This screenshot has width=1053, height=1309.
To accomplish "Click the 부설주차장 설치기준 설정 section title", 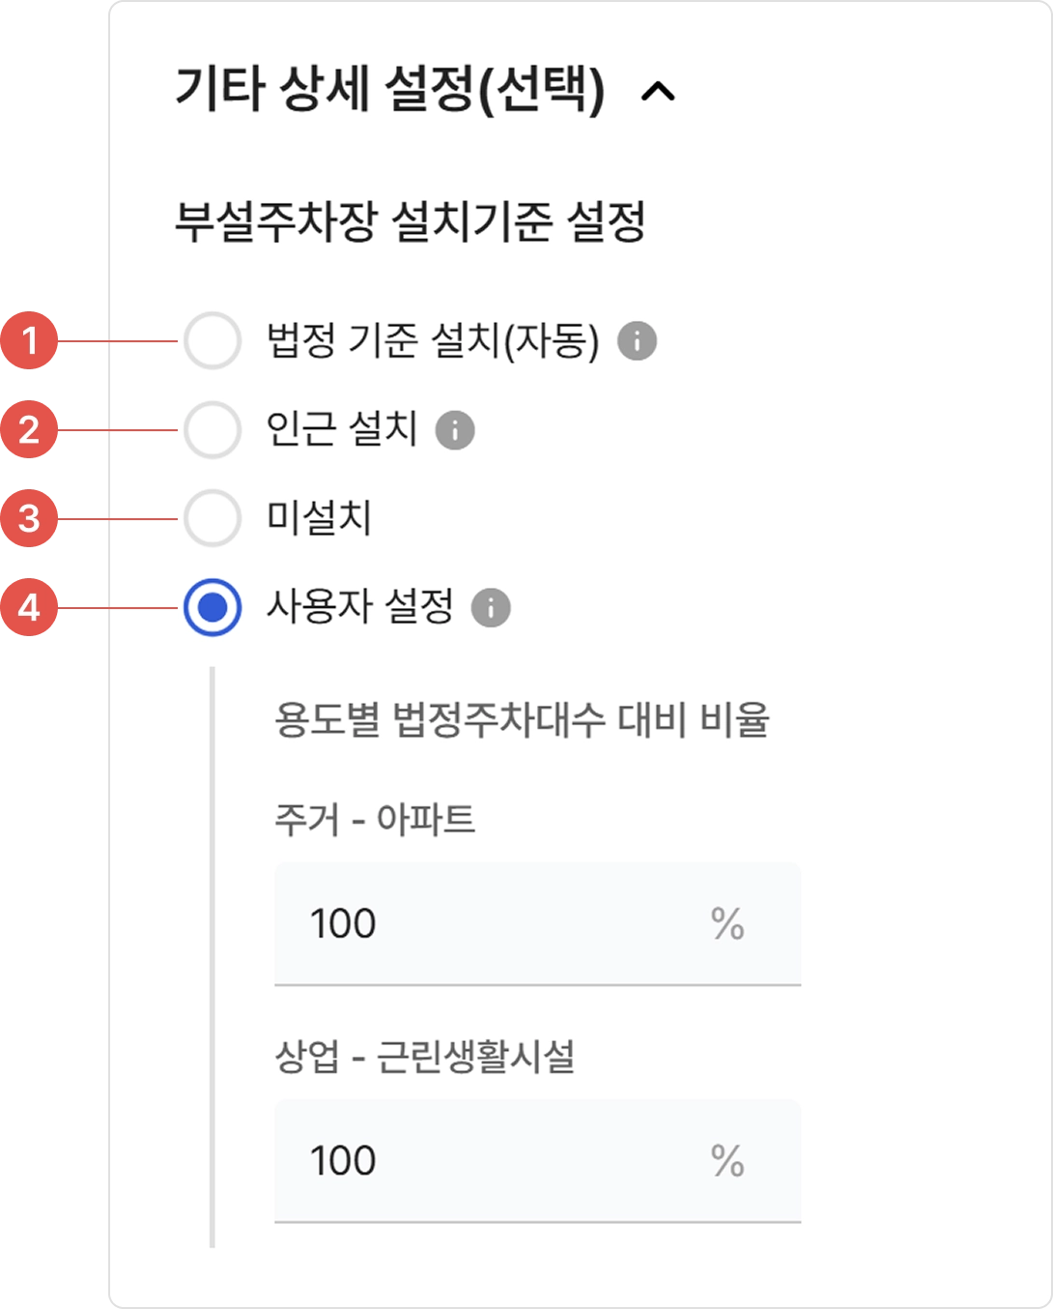I will click(x=410, y=221).
